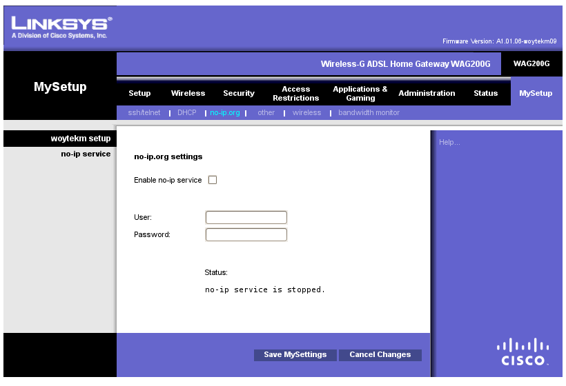Open the wireless sub-menu link
This screenshot has height=386, width=566.
pos(306,112)
